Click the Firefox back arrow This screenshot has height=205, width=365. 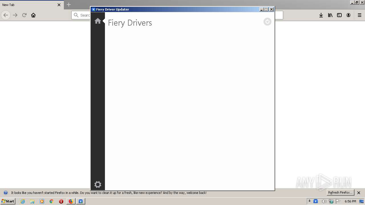pyautogui.click(x=6, y=15)
